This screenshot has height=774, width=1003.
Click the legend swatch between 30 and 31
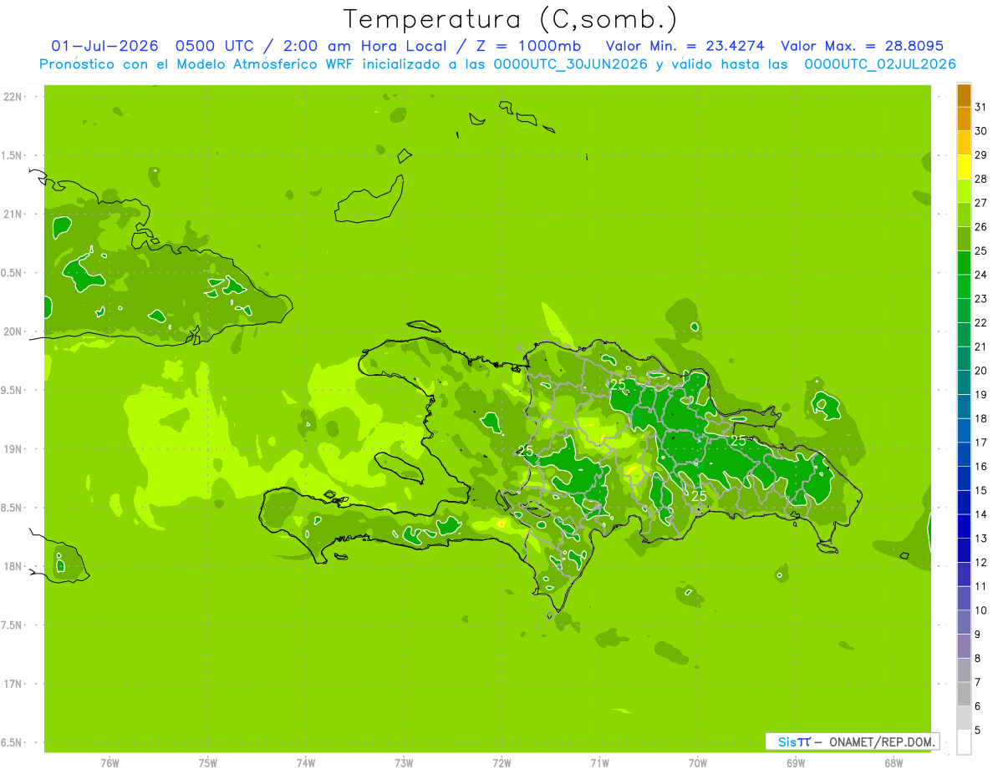pyautogui.click(x=964, y=119)
